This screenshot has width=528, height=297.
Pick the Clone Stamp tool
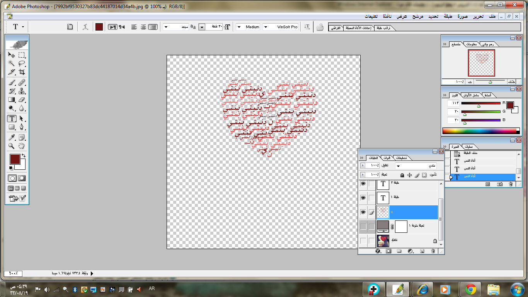click(22, 91)
